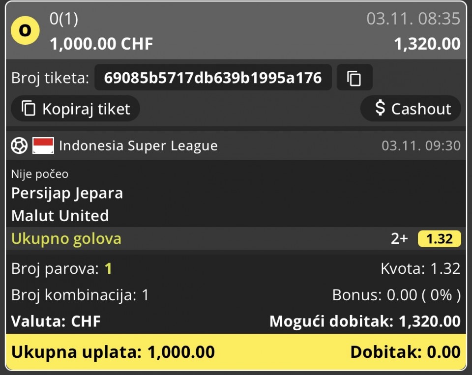Click Indonesia Super League label
The image size is (472, 375).
click(138, 145)
